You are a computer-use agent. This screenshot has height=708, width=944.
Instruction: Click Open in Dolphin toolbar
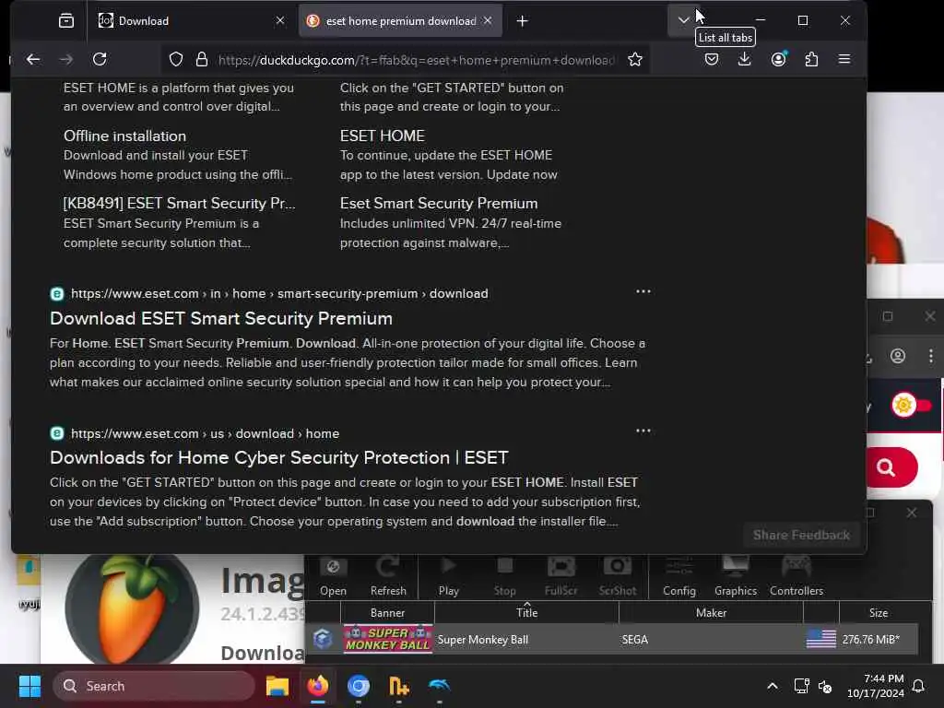click(x=333, y=576)
